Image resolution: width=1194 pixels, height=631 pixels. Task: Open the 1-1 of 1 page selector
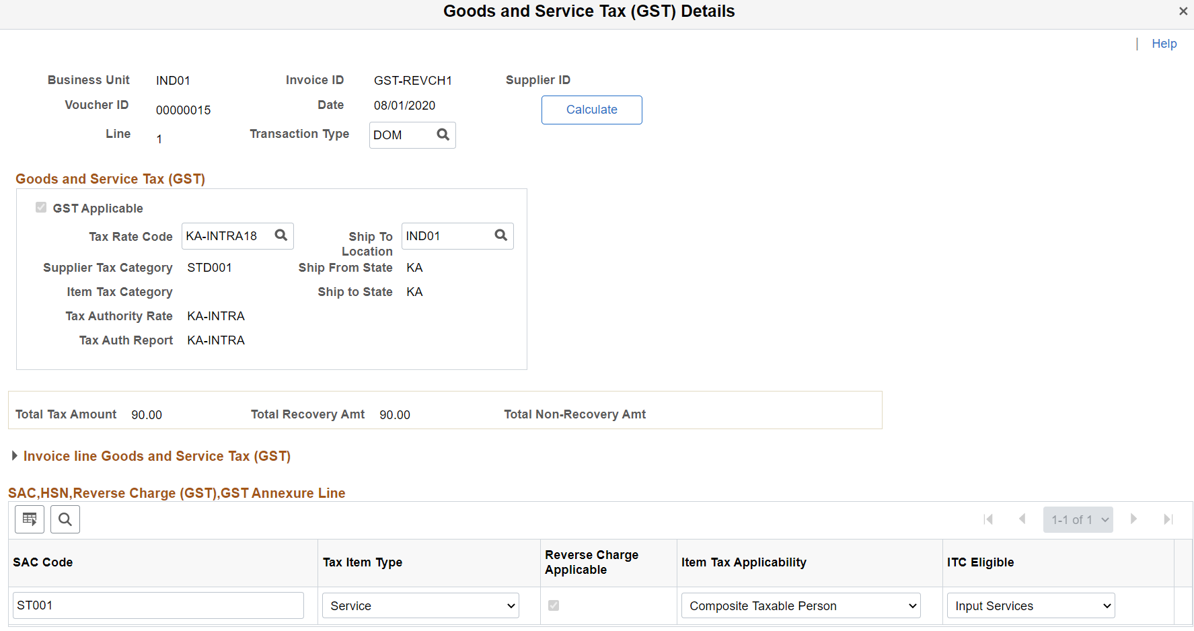[1078, 519]
